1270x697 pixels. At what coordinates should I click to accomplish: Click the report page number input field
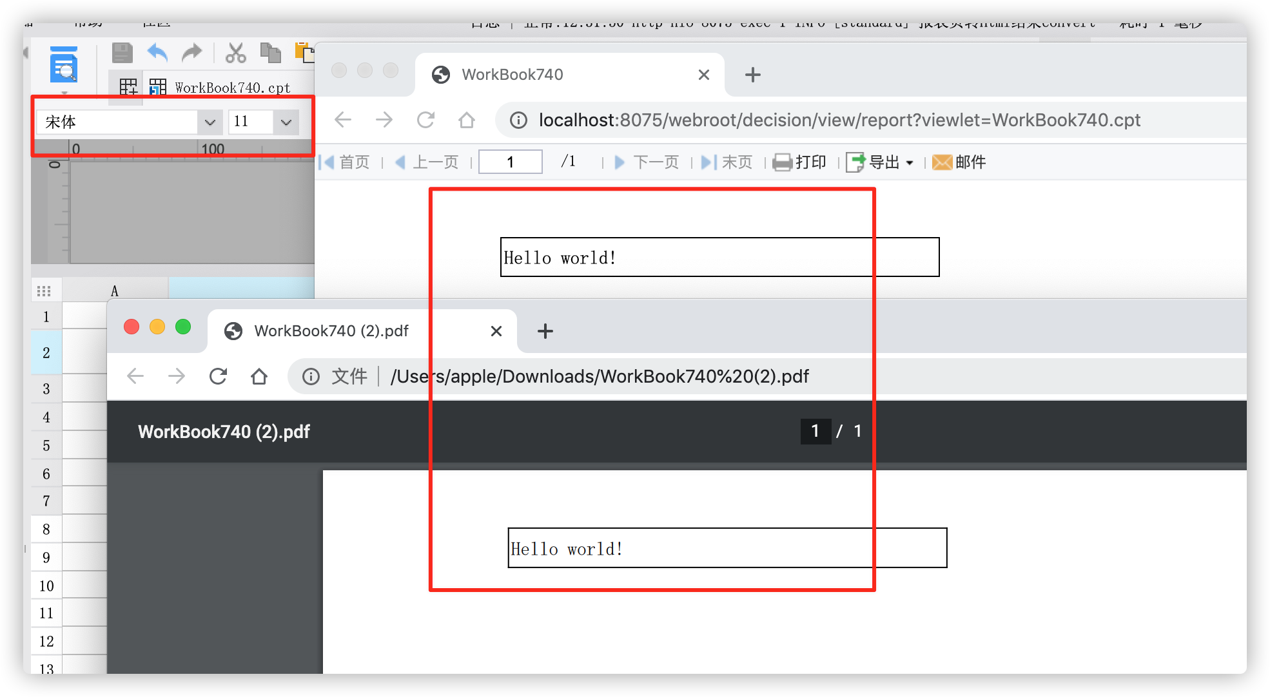pyautogui.click(x=510, y=162)
